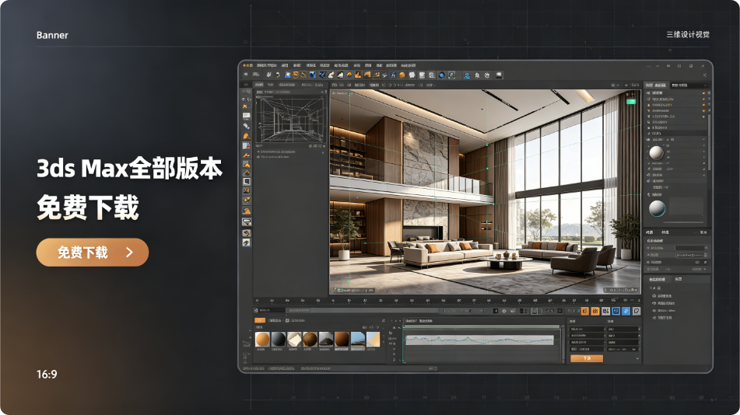Select the tan gradient material thumbnail
The image size is (740, 415).
(374, 339)
